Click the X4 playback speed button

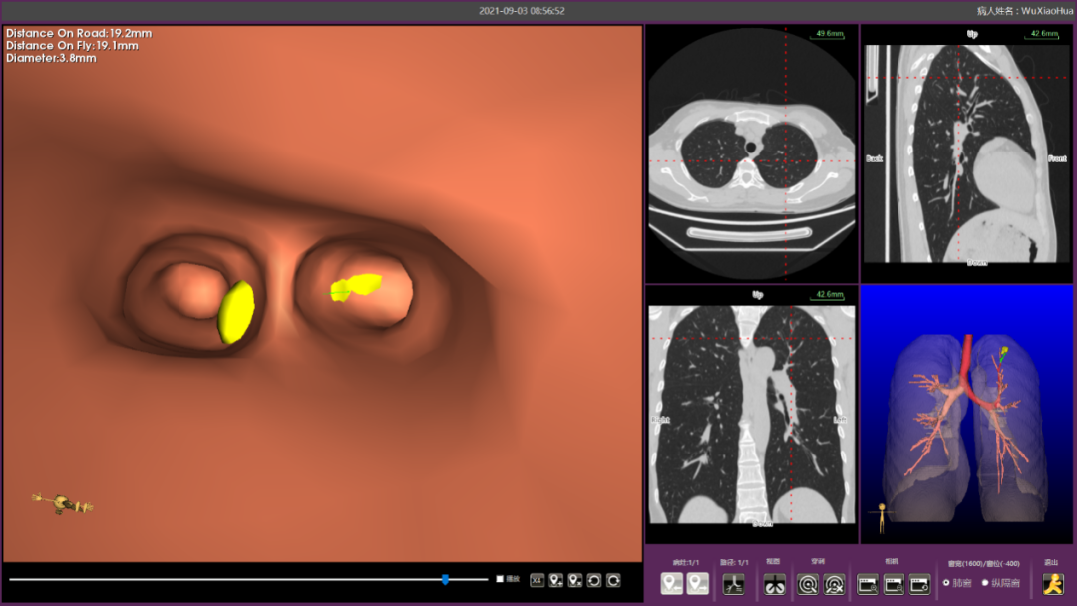538,581
